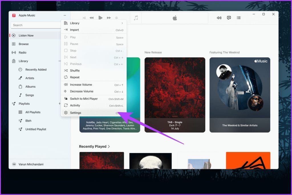Choose Activity menu item
This screenshot has height=195, width=292.
point(94,105)
